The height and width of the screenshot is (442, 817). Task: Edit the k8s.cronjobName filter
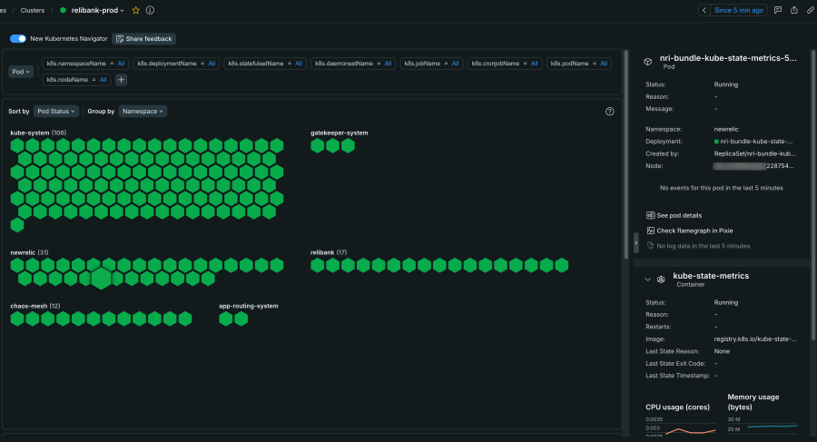click(505, 64)
